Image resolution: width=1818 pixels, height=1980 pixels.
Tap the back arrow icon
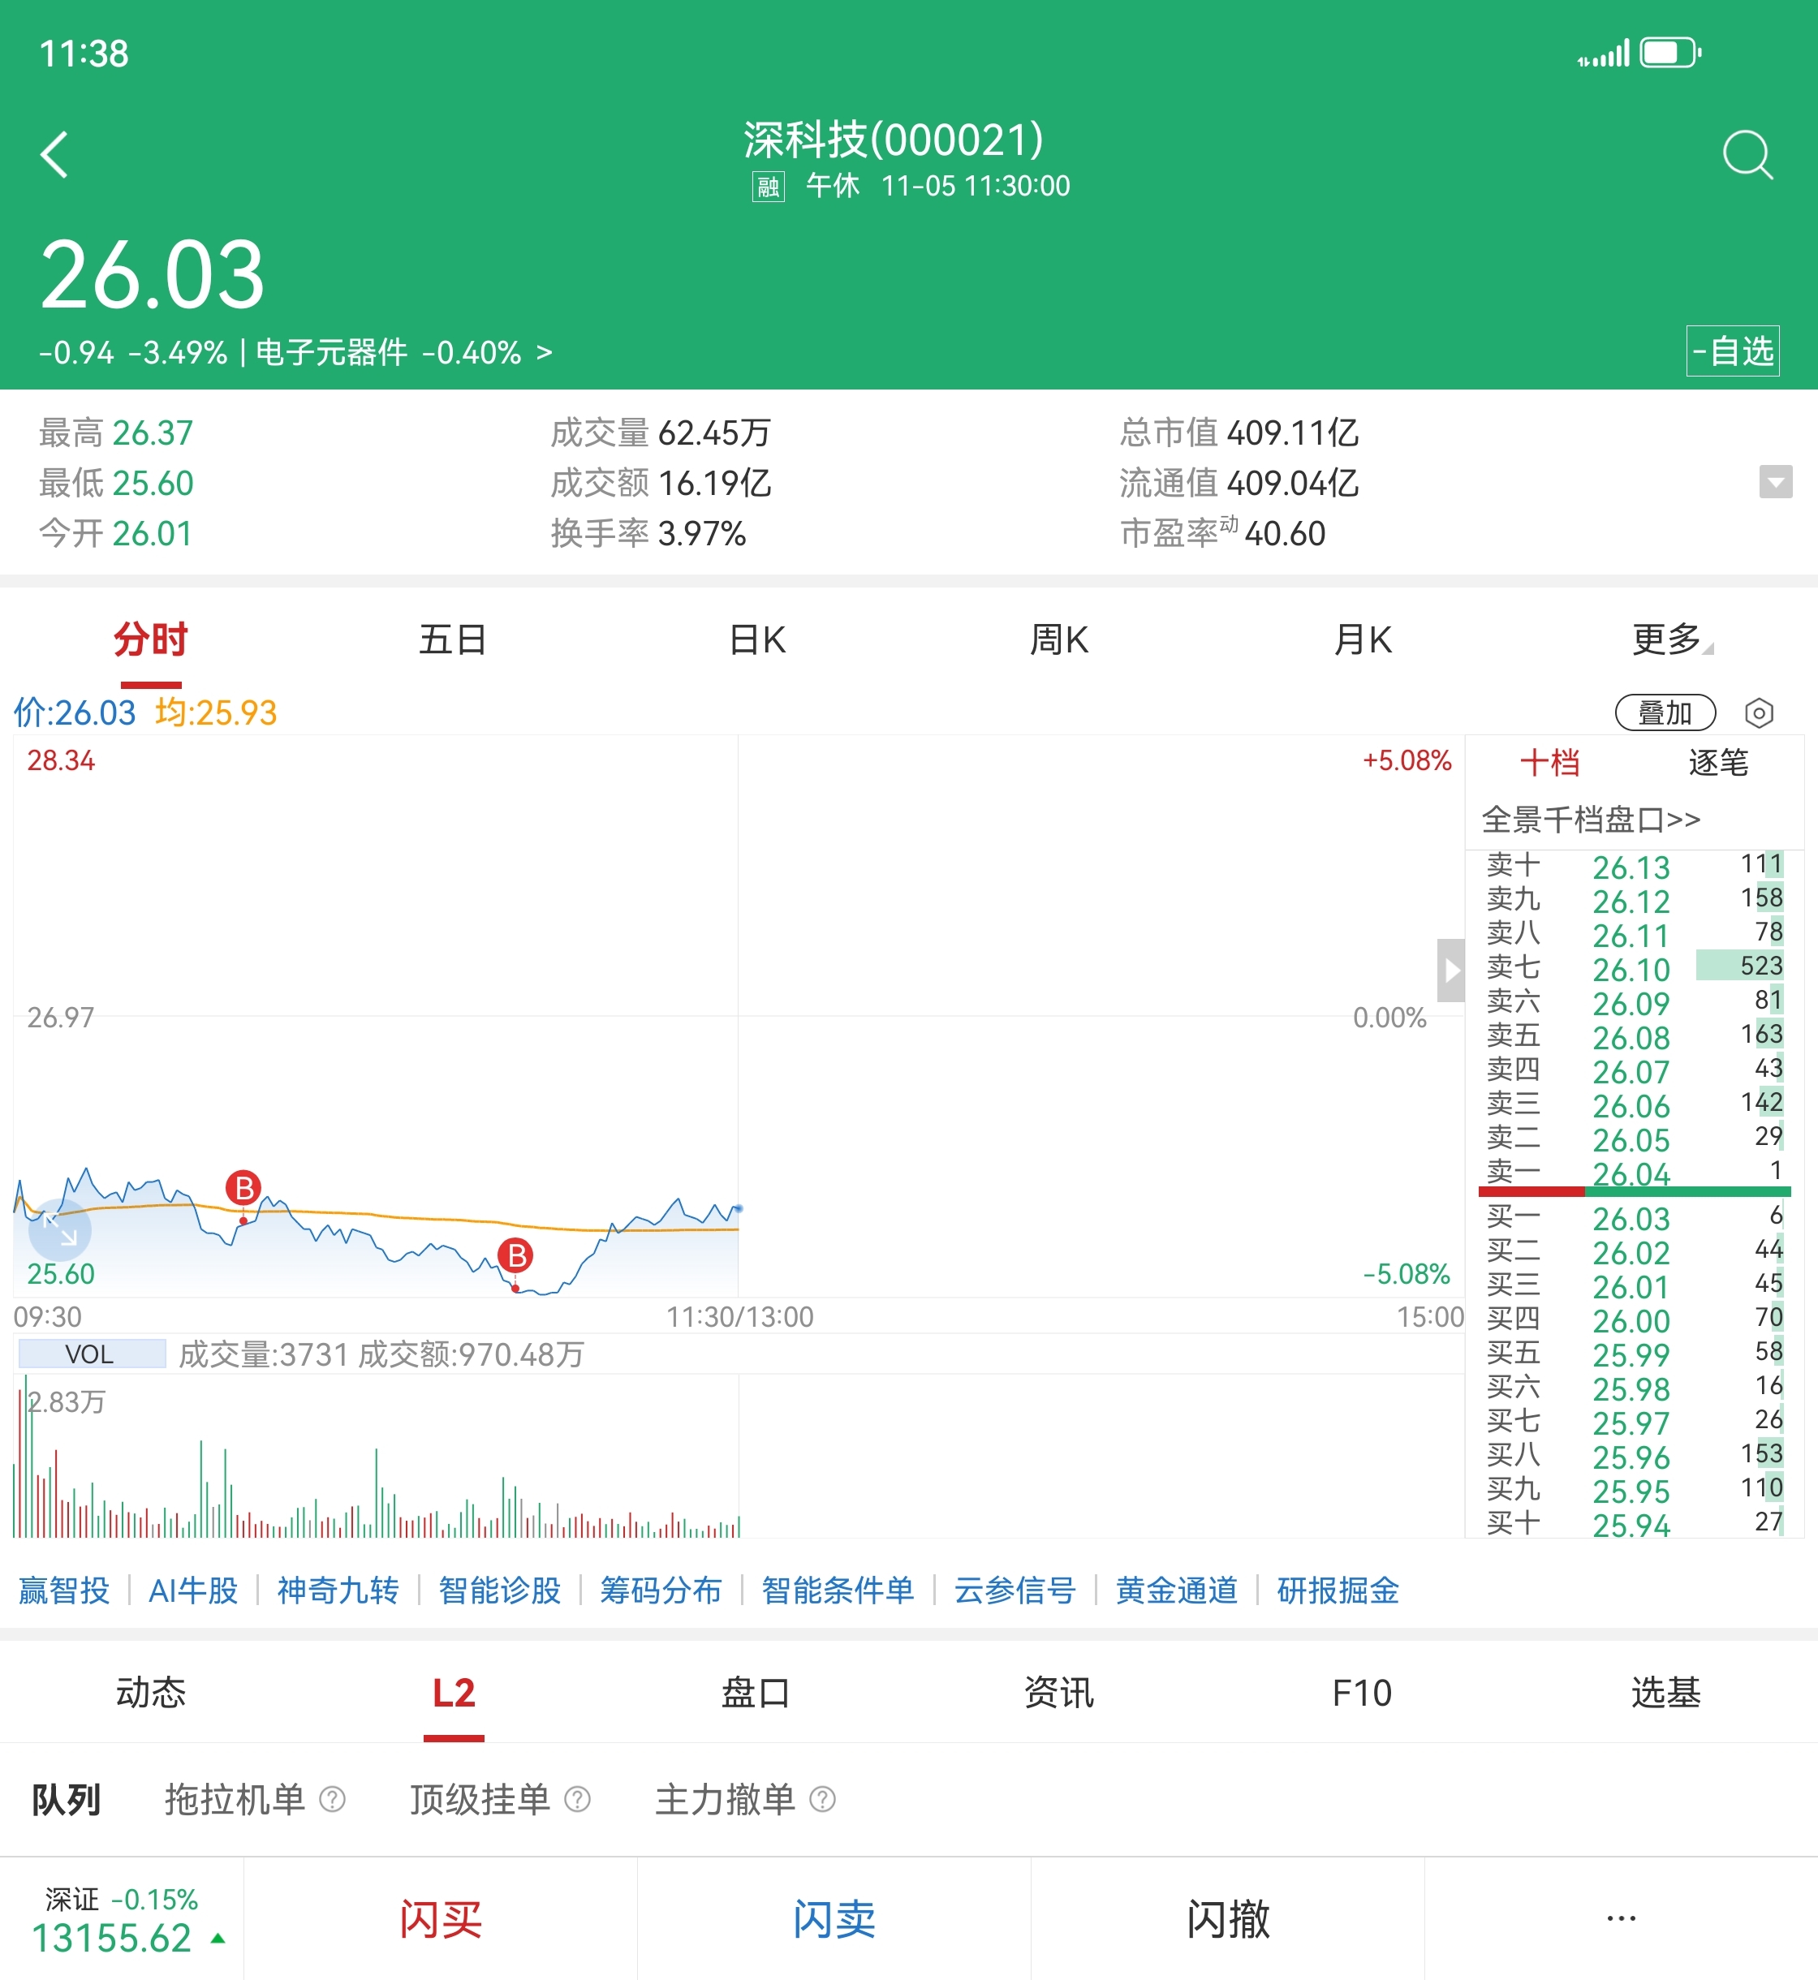55,154
